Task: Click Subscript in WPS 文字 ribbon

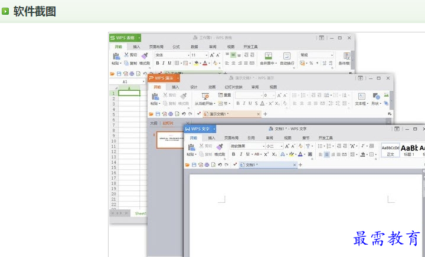Action: [x=274, y=154]
